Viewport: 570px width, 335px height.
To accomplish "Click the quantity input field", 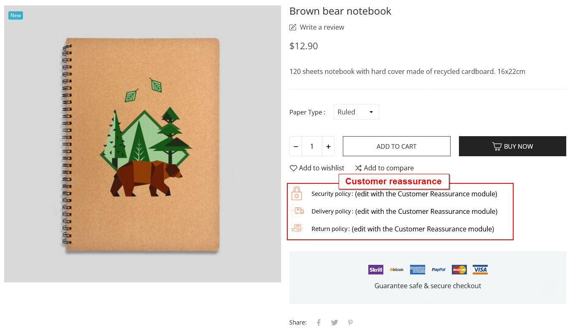I will tap(312, 146).
